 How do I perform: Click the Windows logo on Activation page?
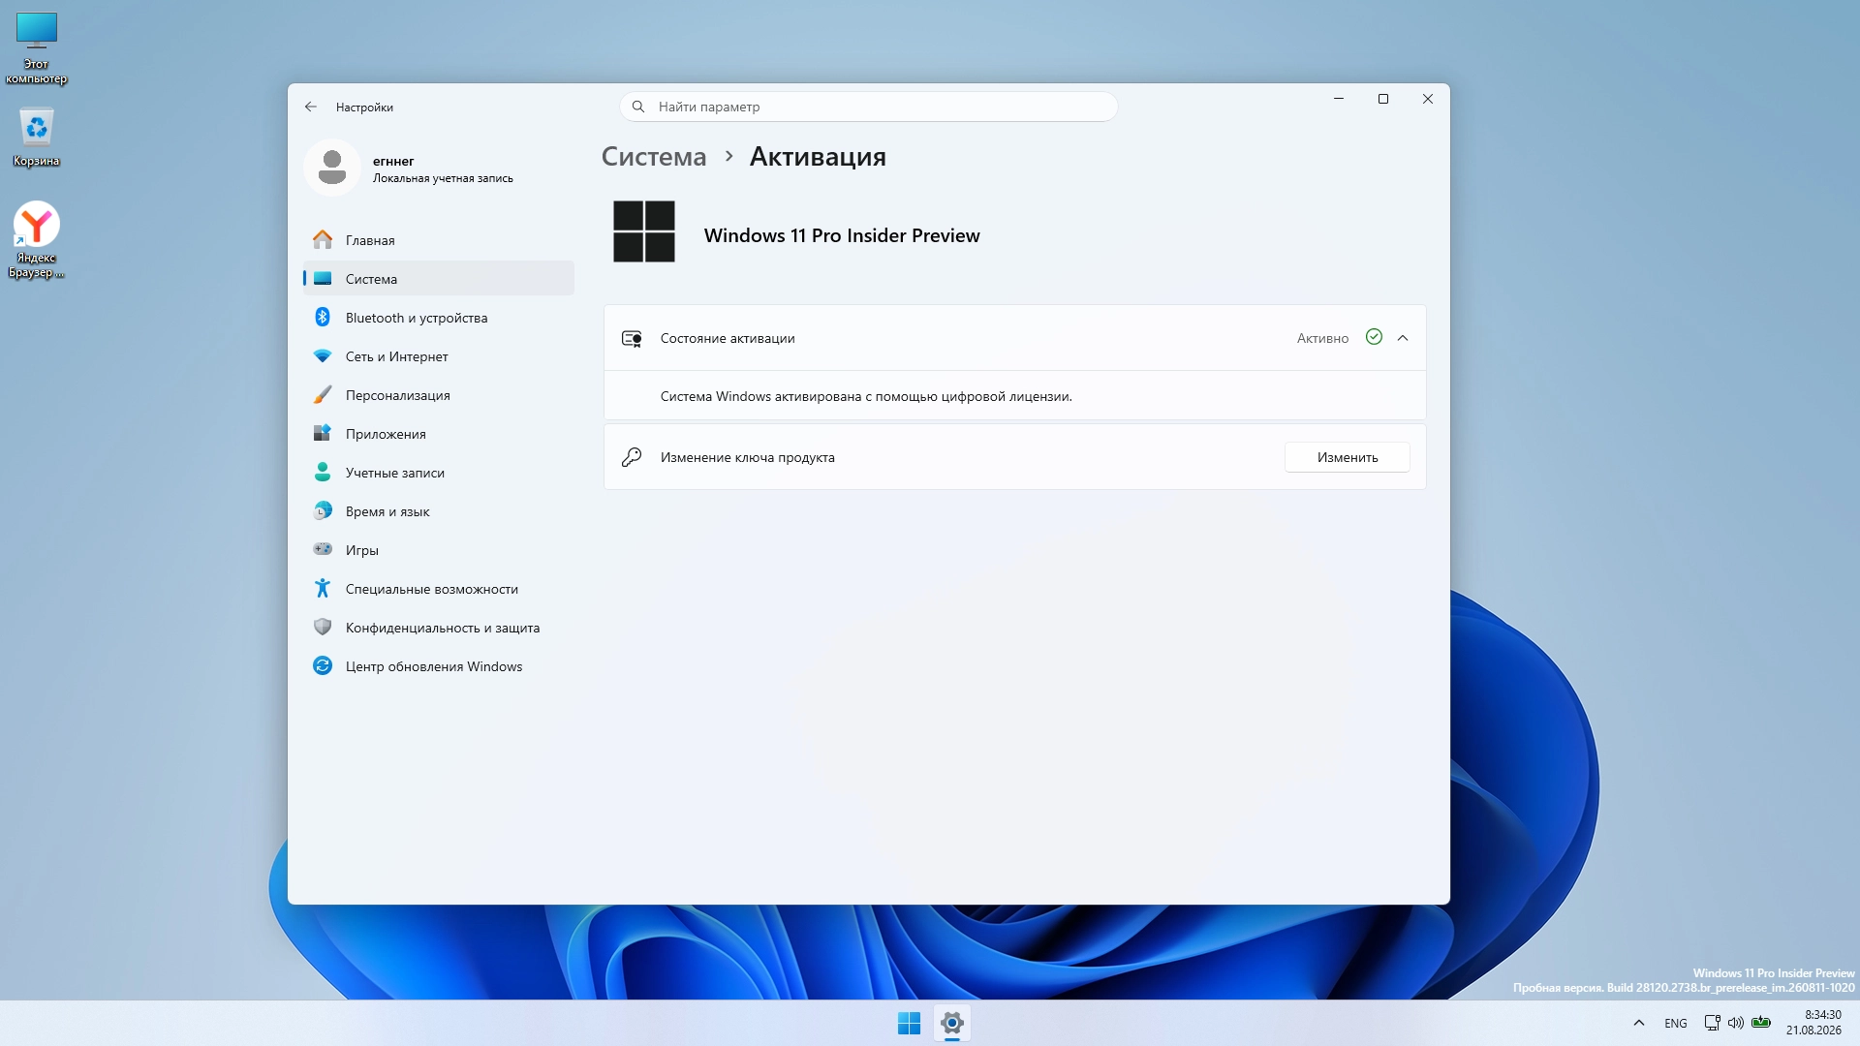coord(644,231)
